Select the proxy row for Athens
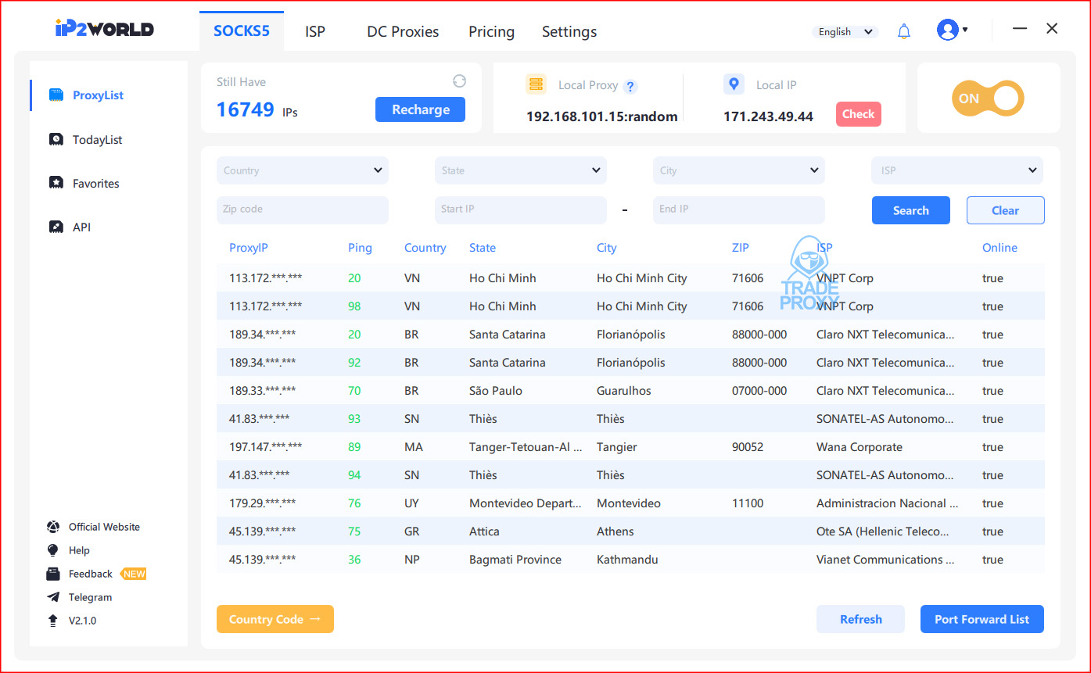This screenshot has width=1091, height=673. tap(630, 532)
